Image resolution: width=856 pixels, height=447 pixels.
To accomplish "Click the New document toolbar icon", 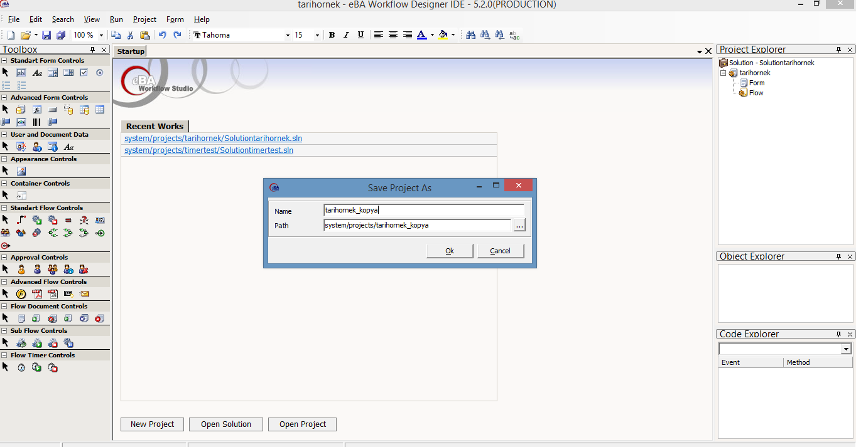I will tap(11, 35).
